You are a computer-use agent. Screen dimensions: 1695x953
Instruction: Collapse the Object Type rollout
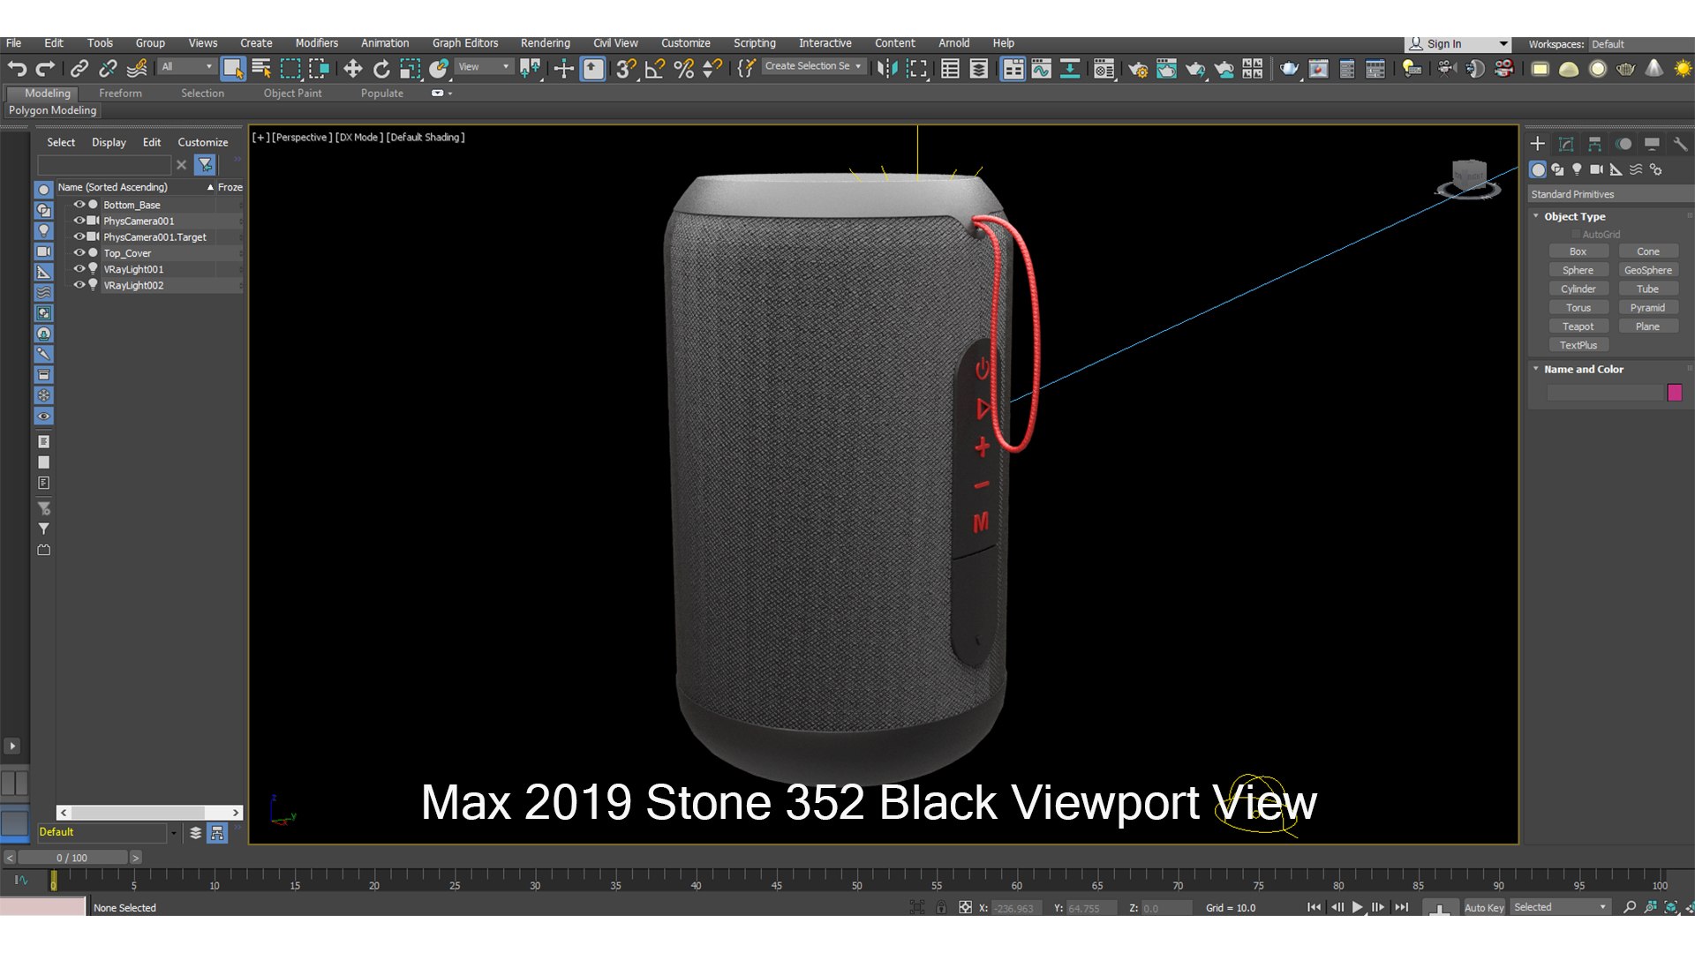1536,216
